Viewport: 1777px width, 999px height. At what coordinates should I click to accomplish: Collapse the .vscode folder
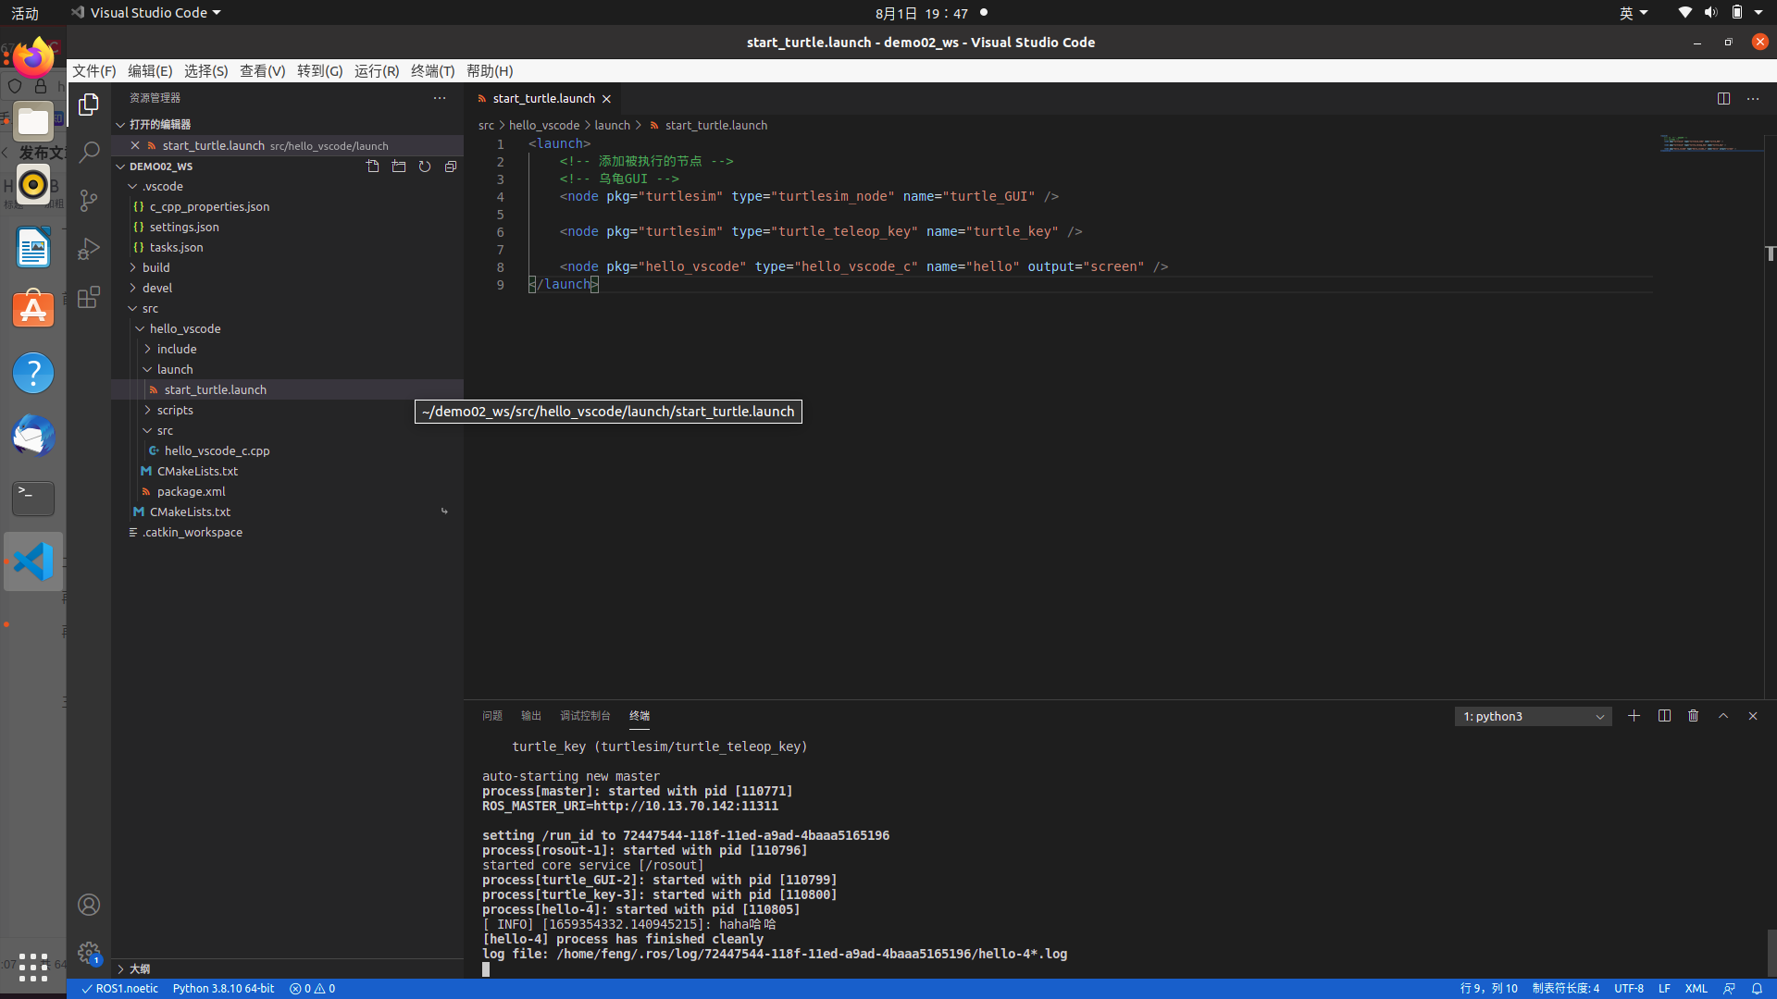(x=162, y=186)
